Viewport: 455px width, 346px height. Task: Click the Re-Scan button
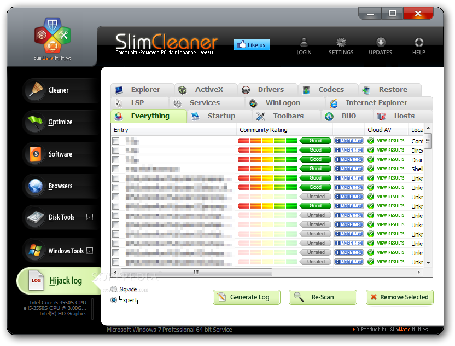click(323, 297)
